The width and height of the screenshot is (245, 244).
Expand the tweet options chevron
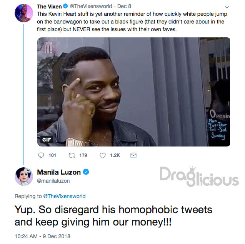click(x=227, y=7)
